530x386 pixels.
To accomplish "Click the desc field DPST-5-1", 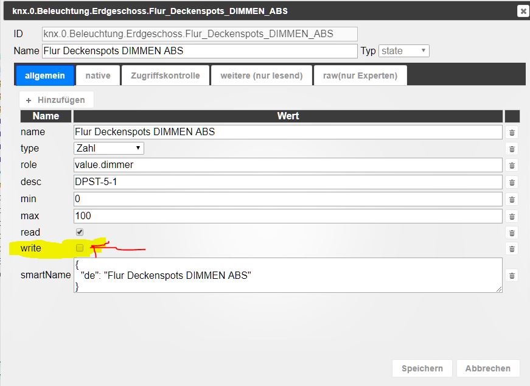I will coord(288,182).
